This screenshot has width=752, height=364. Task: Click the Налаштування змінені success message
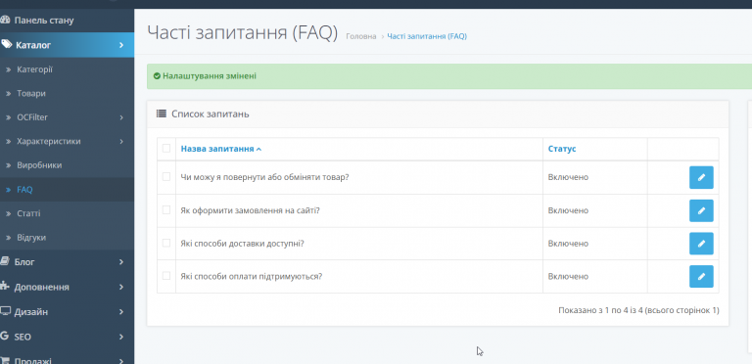click(210, 76)
